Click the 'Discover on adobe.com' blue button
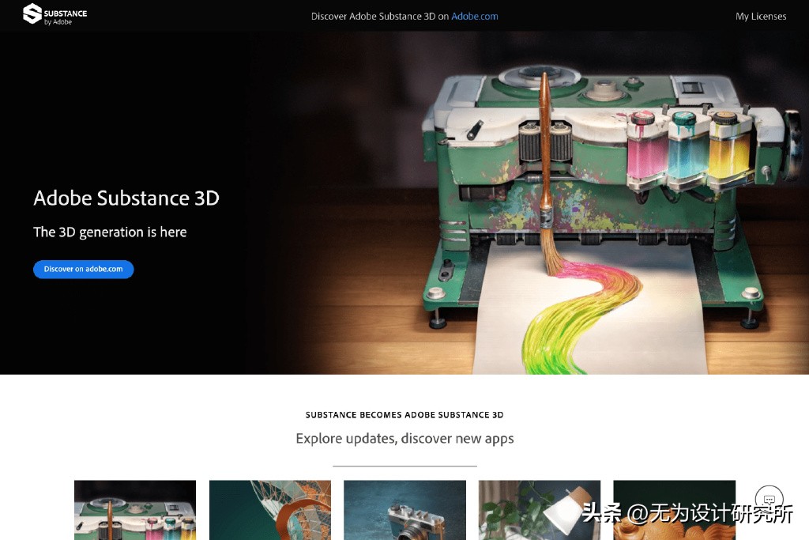The image size is (809, 540). click(x=83, y=269)
